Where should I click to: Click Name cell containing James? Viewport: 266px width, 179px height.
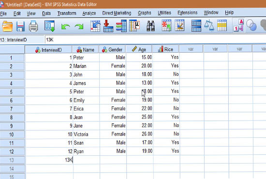pos(86,83)
